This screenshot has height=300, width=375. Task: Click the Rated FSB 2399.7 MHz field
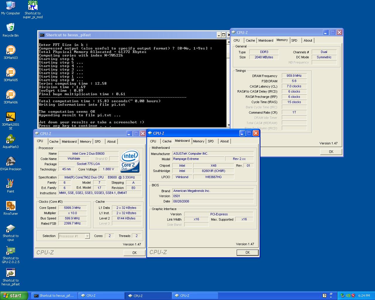pyautogui.click(x=72, y=223)
